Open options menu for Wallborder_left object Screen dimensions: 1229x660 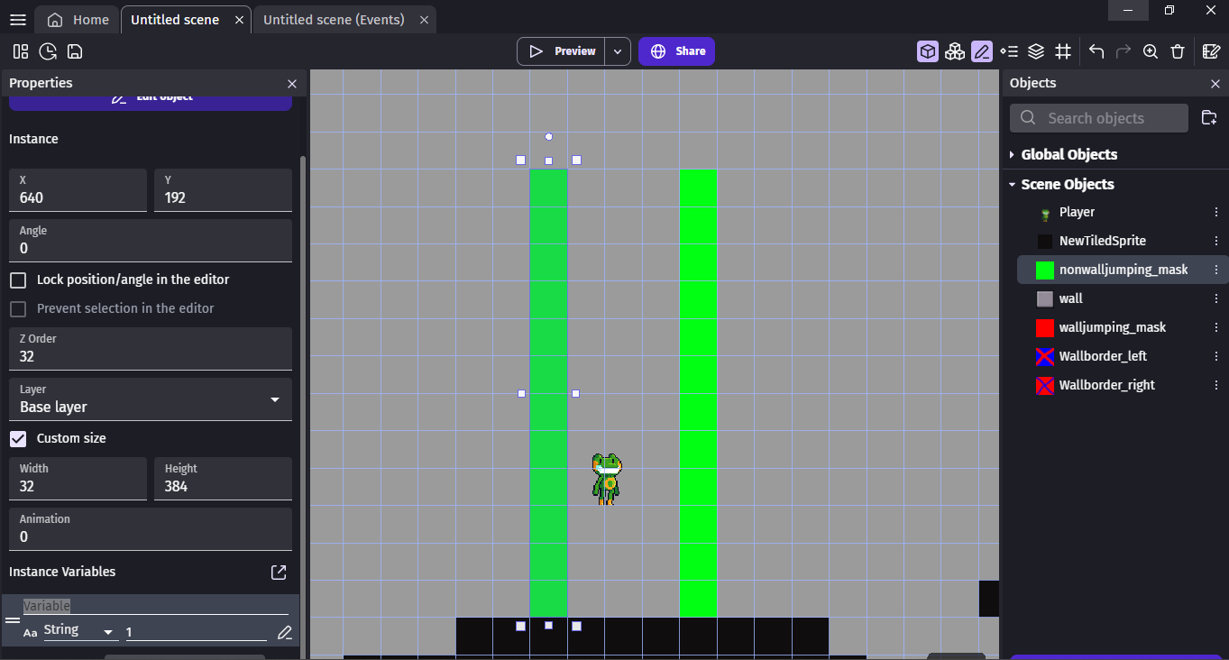[1215, 356]
